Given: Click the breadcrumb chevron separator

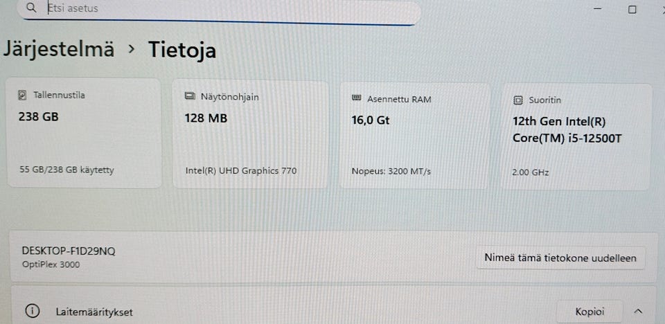Looking at the screenshot, I should [132, 49].
